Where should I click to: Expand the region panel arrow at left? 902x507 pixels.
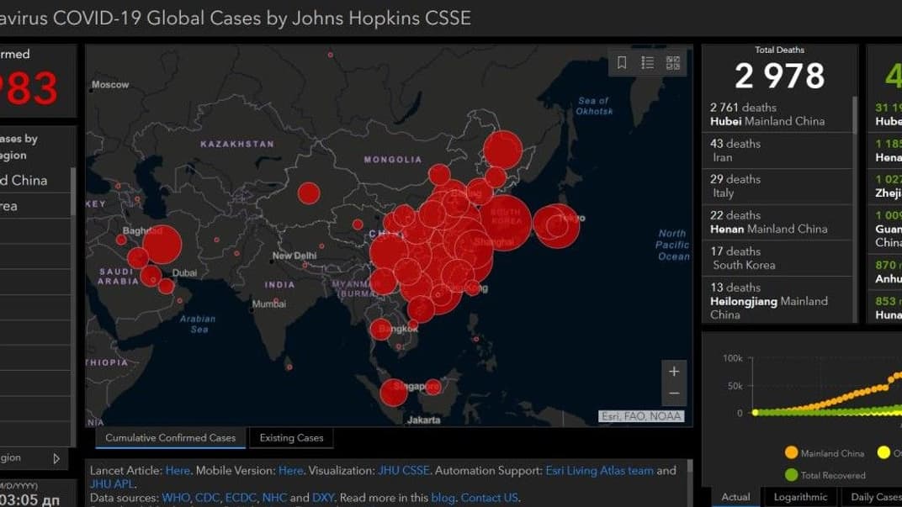tap(56, 458)
